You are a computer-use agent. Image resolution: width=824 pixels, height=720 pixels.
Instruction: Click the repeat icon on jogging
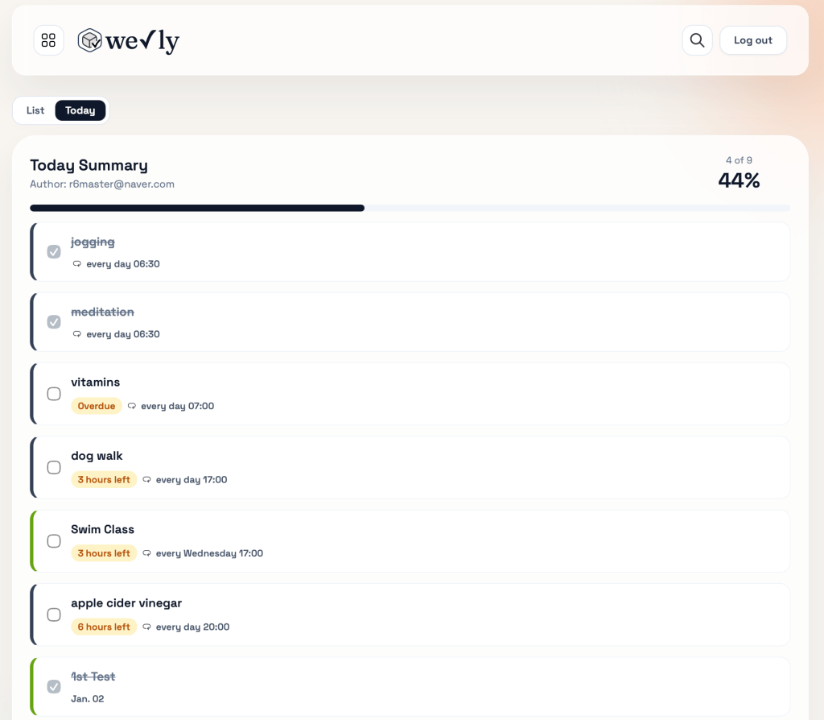coord(77,264)
